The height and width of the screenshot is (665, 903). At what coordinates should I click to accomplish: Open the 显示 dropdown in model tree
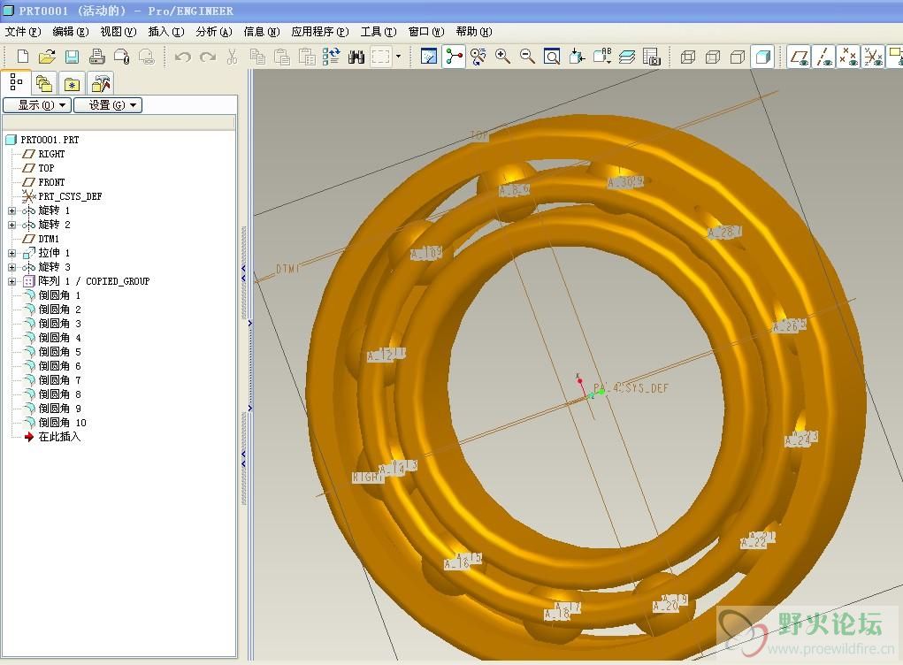37,104
